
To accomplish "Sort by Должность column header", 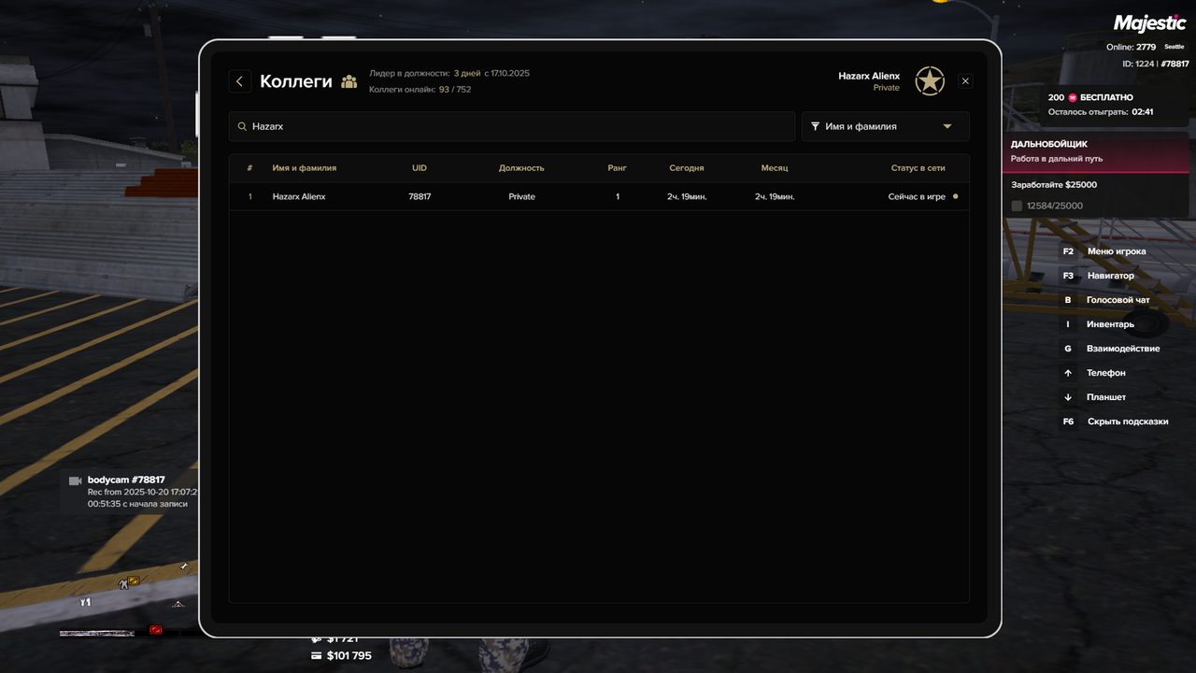I will coord(521,168).
